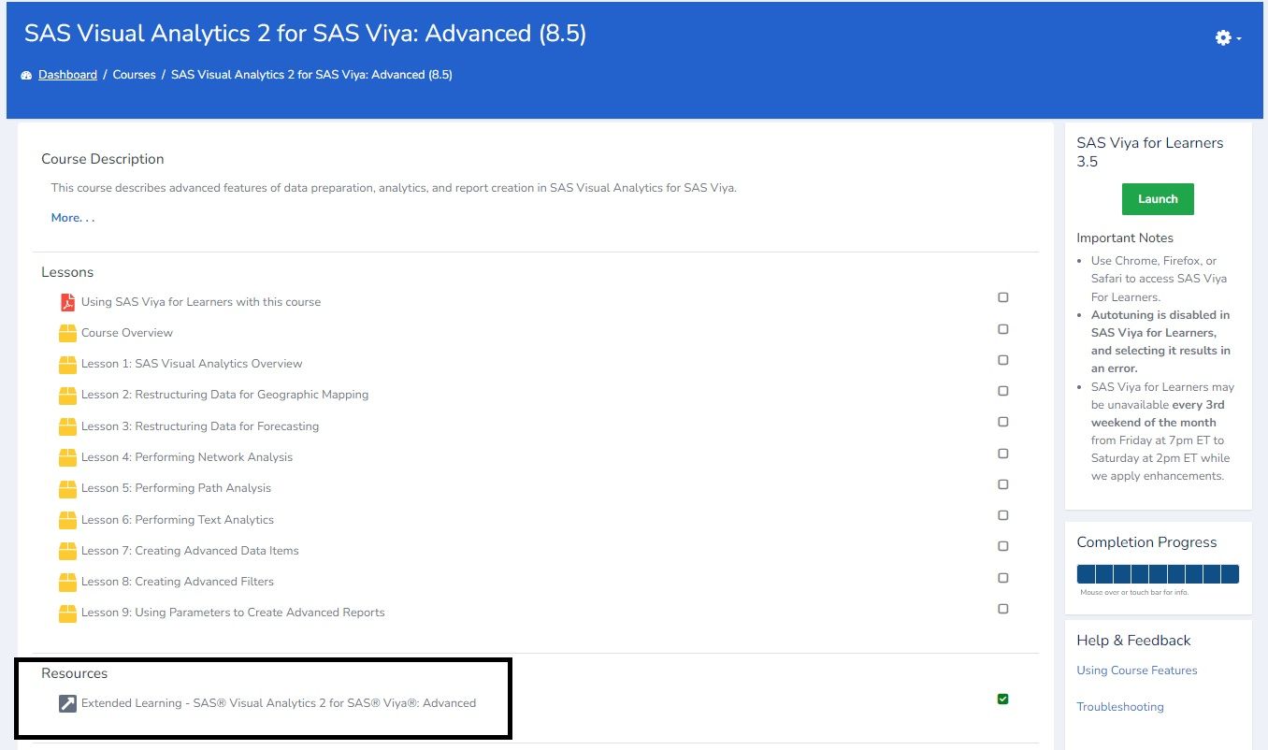The width and height of the screenshot is (1268, 750).
Task: Mark Course Overview as complete via its checkbox
Action: click(1002, 328)
